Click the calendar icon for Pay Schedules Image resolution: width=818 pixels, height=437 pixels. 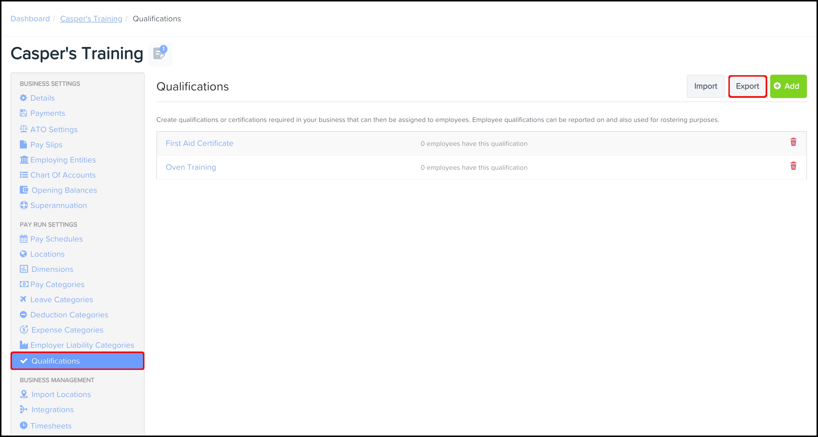click(24, 239)
